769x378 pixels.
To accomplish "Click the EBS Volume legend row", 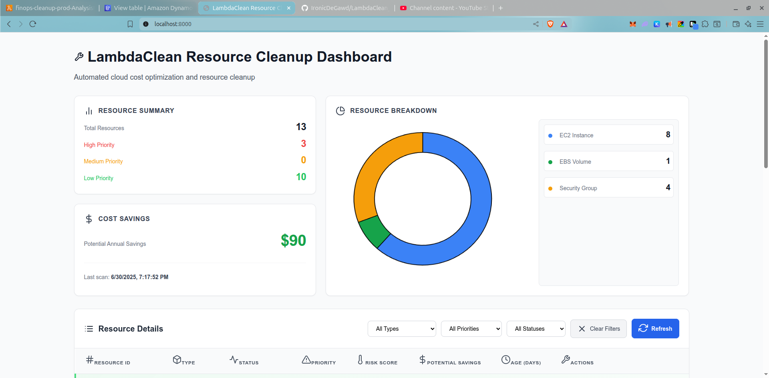I will tap(609, 161).
